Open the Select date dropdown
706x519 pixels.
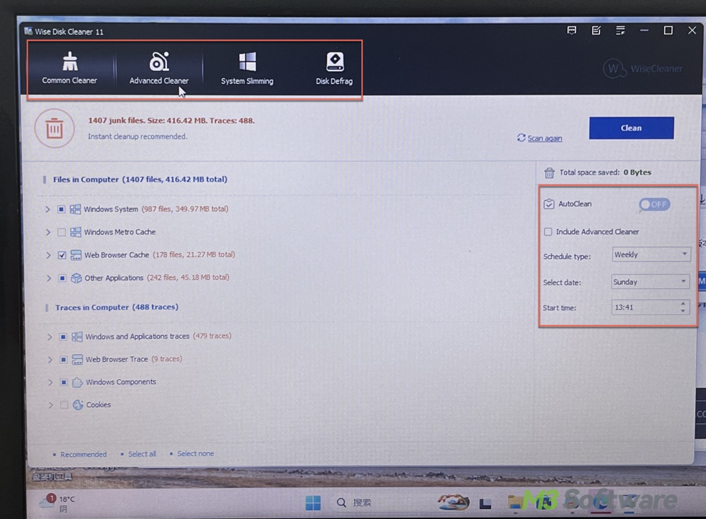[650, 282]
